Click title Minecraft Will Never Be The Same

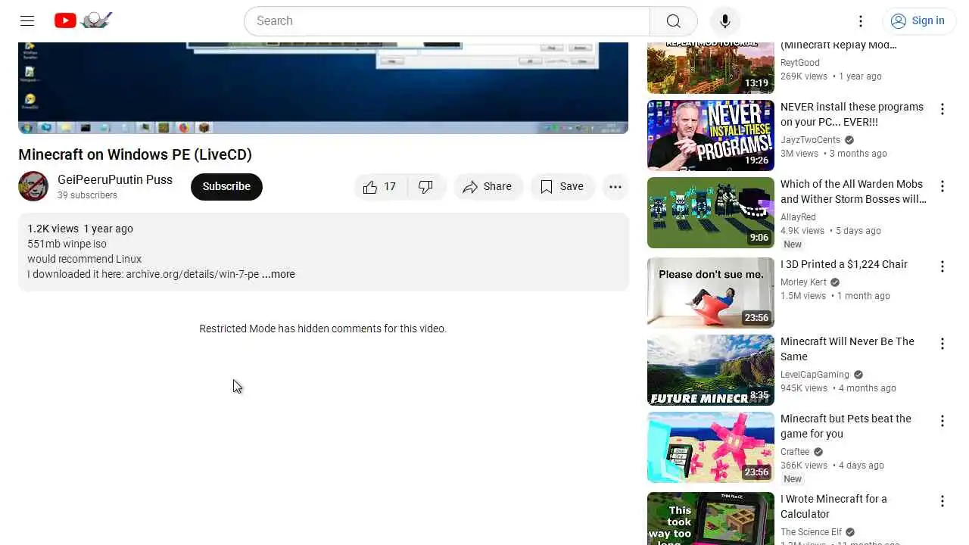(847, 349)
